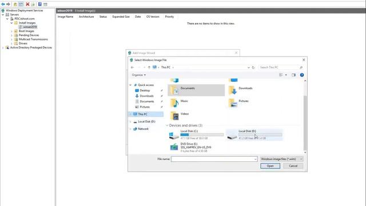Open the Windows image files type dropdown
The width and height of the screenshot is (366, 206).
(282, 159)
